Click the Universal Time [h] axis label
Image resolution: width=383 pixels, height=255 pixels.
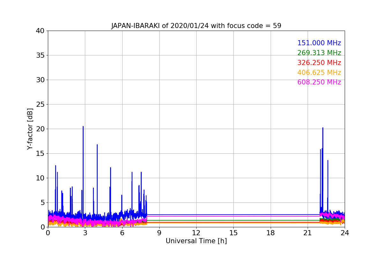pyautogui.click(x=196, y=241)
